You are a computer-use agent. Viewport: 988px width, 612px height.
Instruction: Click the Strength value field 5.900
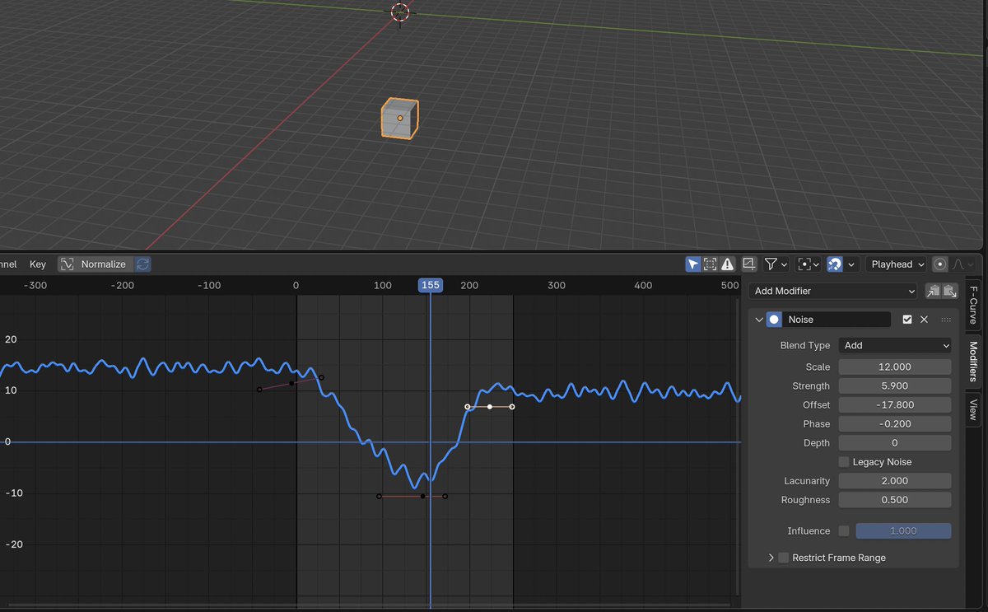(895, 386)
